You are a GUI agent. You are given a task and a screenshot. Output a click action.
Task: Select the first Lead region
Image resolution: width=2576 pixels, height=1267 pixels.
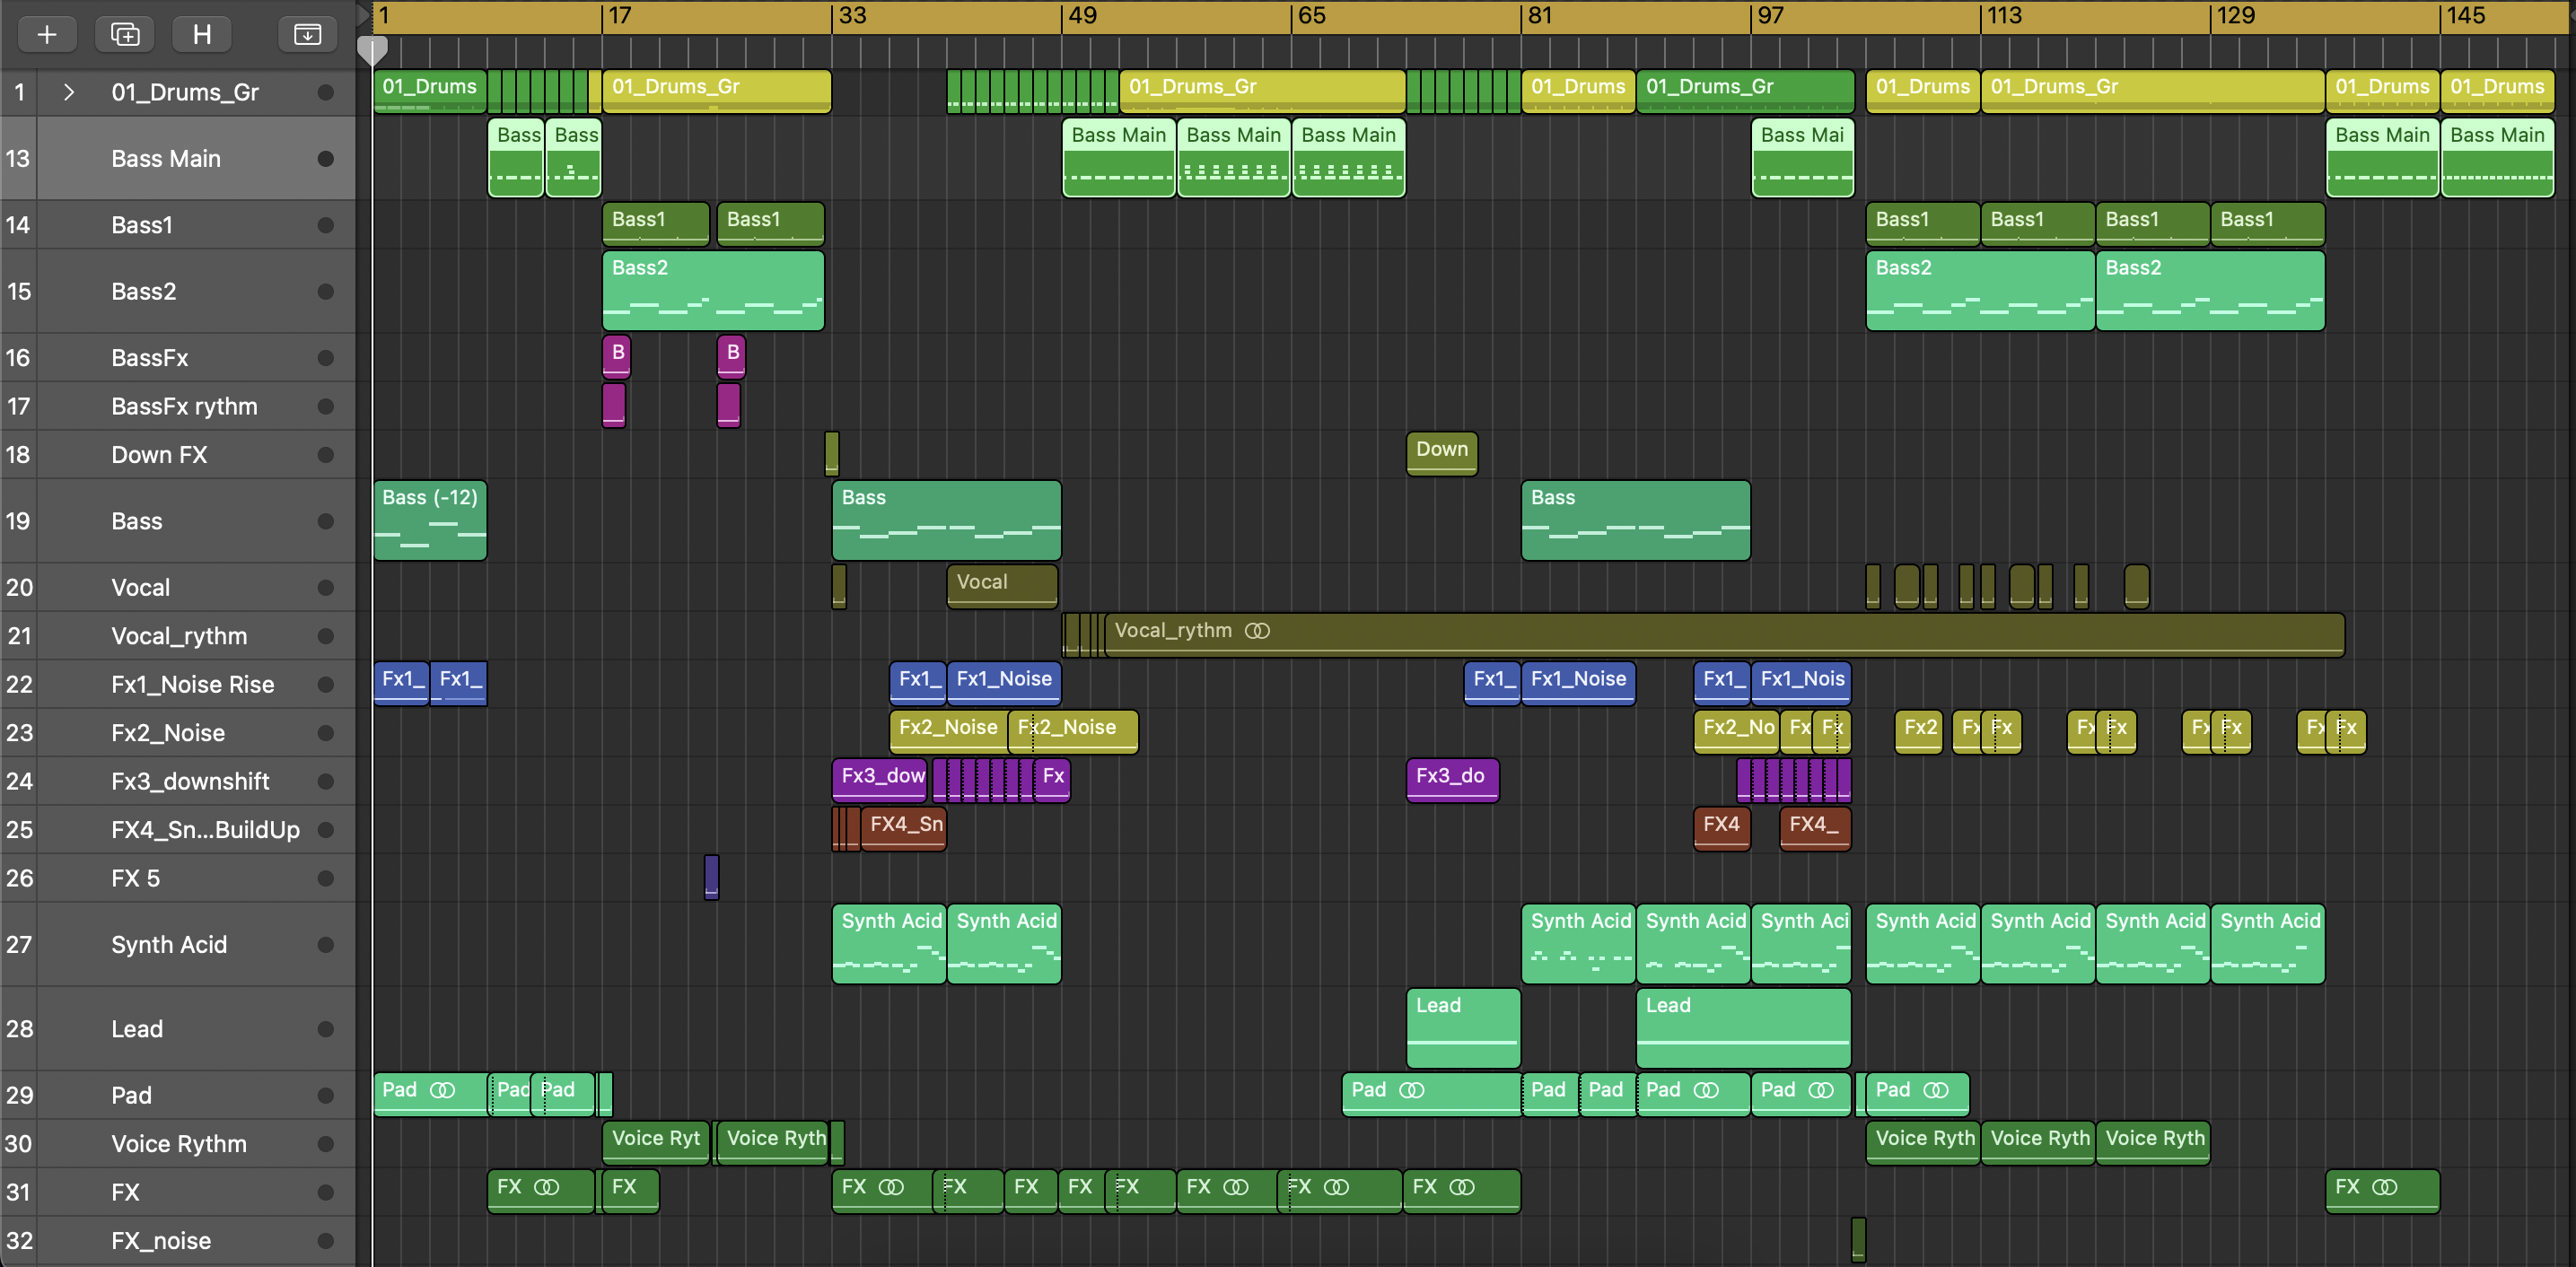click(x=1463, y=1028)
